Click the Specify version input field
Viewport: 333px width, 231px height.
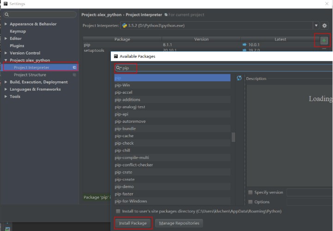coord(309,192)
